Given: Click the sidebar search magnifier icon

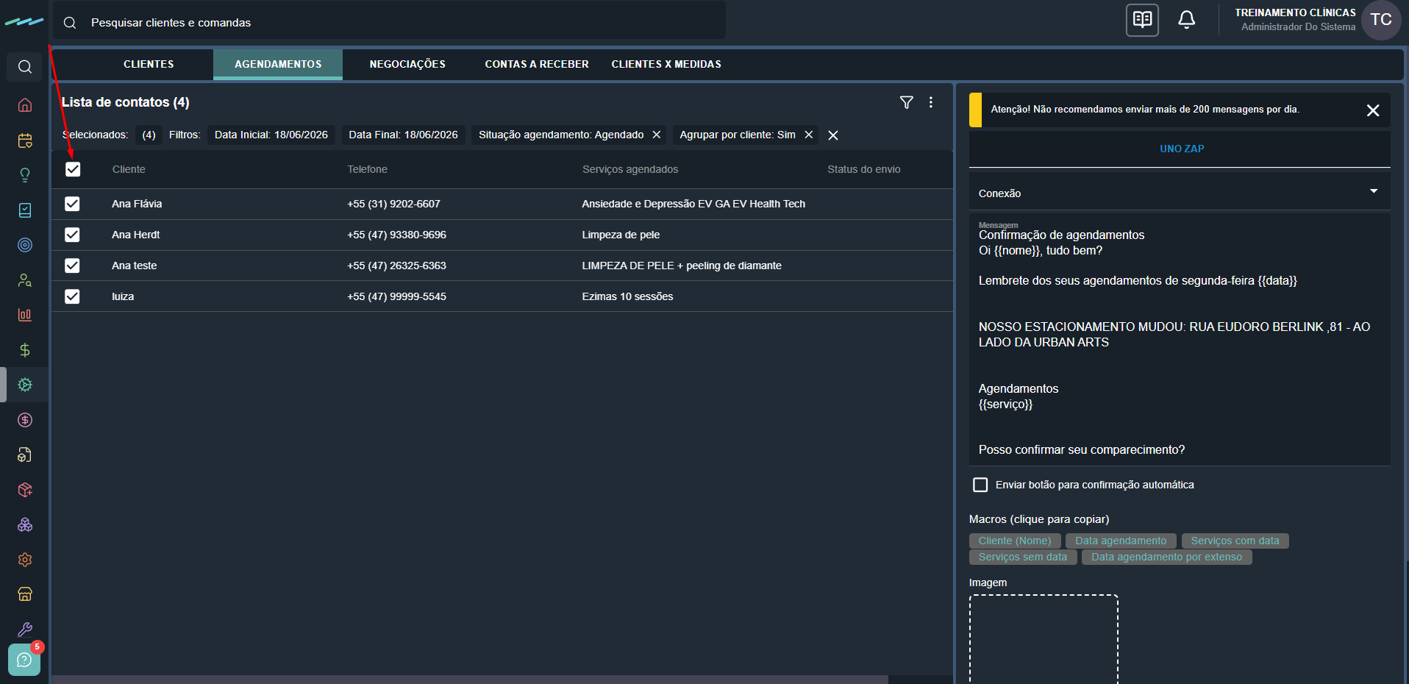Looking at the screenshot, I should [25, 67].
